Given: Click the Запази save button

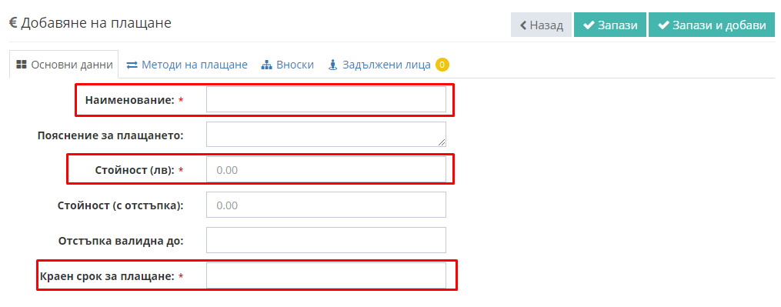Looking at the screenshot, I should pyautogui.click(x=610, y=25).
